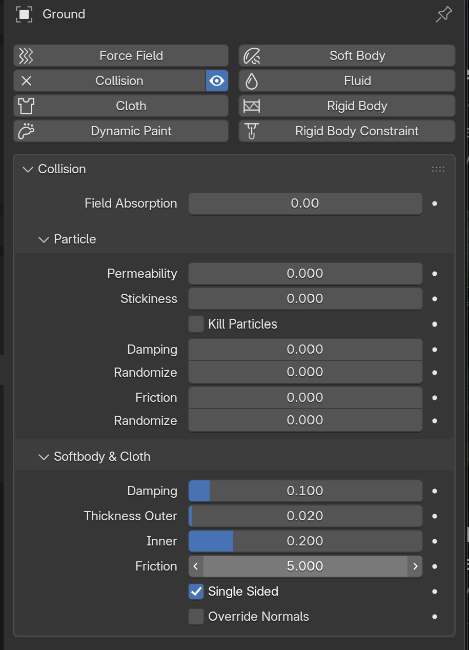This screenshot has width=469, height=650.
Task: Add Rigid Body Constraint physics
Action: click(x=347, y=131)
